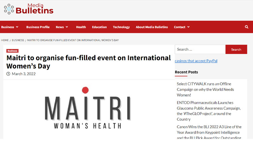Go to the Health section
This screenshot has width=253, height=142.
tap(81, 27)
